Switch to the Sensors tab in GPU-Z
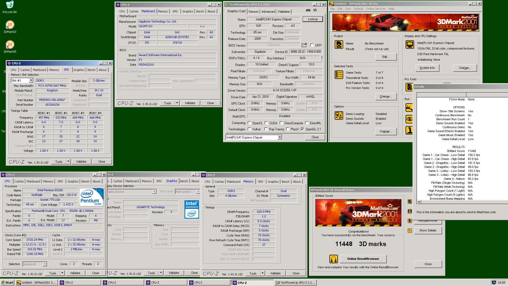 click(253, 12)
